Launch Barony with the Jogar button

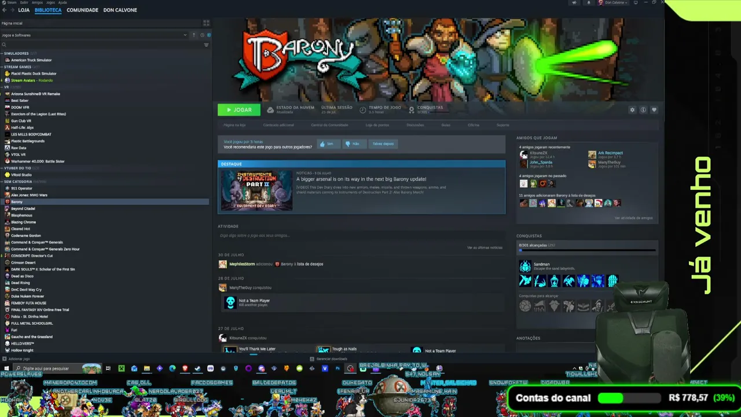pos(239,110)
